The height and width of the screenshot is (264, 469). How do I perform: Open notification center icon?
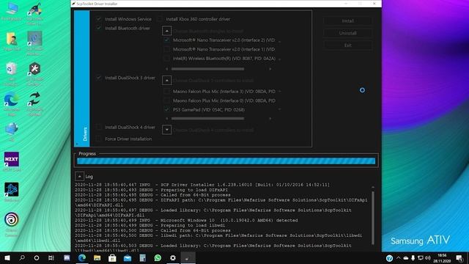(x=459, y=258)
